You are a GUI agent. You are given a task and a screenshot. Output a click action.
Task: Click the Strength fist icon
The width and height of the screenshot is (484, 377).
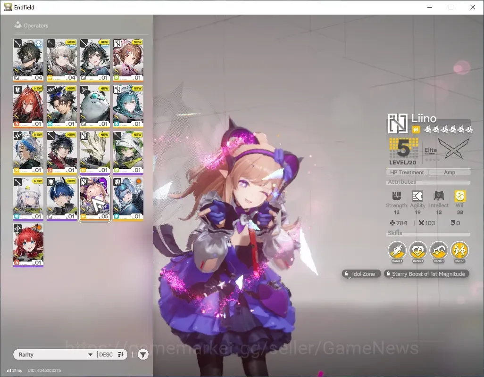point(397,196)
